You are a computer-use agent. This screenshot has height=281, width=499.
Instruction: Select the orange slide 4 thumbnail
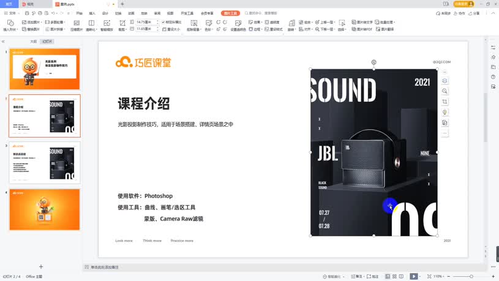point(45,209)
